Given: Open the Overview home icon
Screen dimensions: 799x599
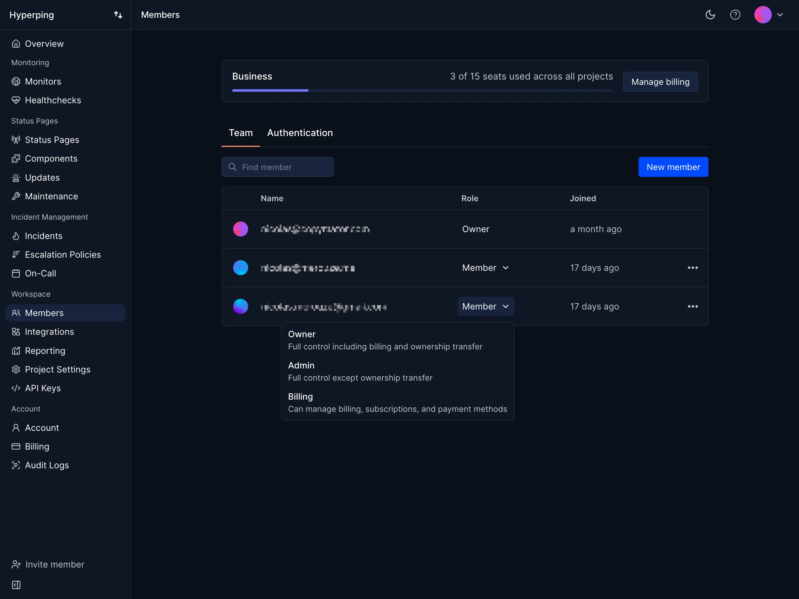Looking at the screenshot, I should coord(16,44).
